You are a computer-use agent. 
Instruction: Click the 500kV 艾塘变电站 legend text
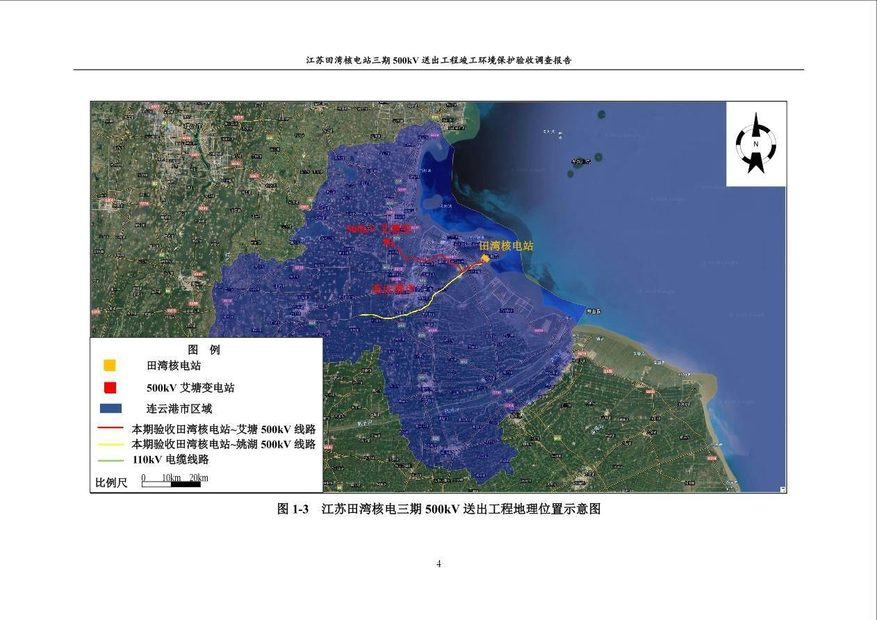pos(190,388)
